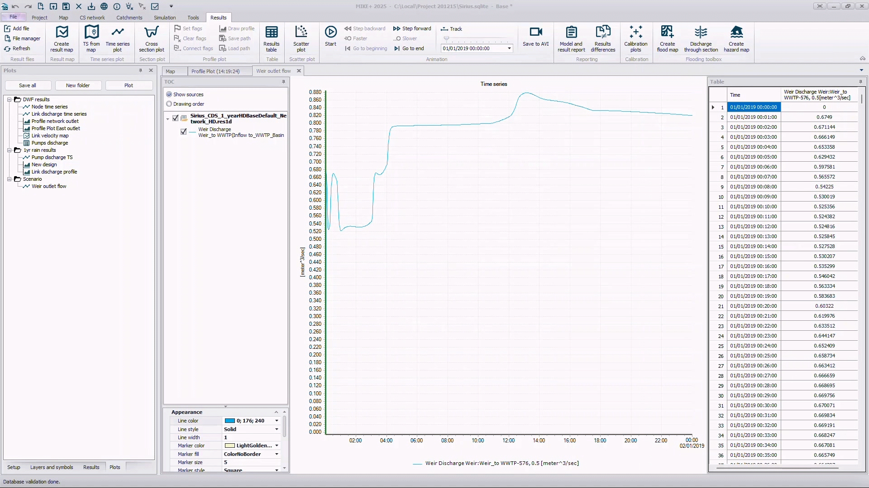Switch to the Simulation ribbon tab
Viewport: 869px width, 488px height.
[165, 18]
